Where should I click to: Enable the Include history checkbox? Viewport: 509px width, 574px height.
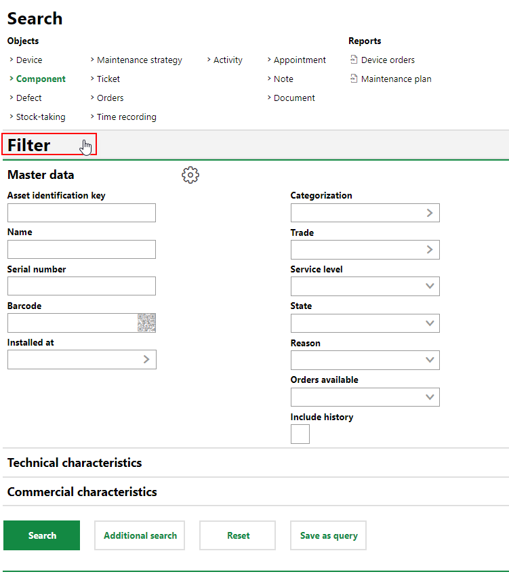[x=300, y=434]
